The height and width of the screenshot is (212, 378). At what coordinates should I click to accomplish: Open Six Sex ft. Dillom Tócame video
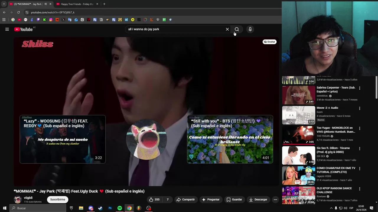pos(333,150)
